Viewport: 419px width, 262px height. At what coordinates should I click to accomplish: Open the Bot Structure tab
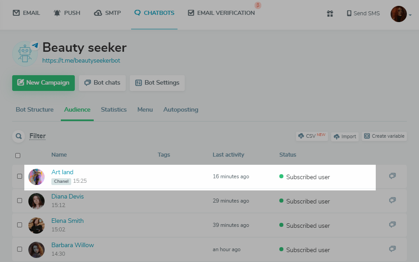[34, 109]
